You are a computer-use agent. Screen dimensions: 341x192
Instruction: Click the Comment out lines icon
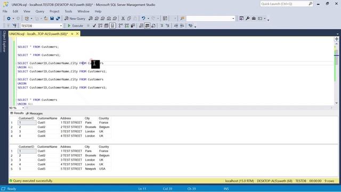click(161, 26)
